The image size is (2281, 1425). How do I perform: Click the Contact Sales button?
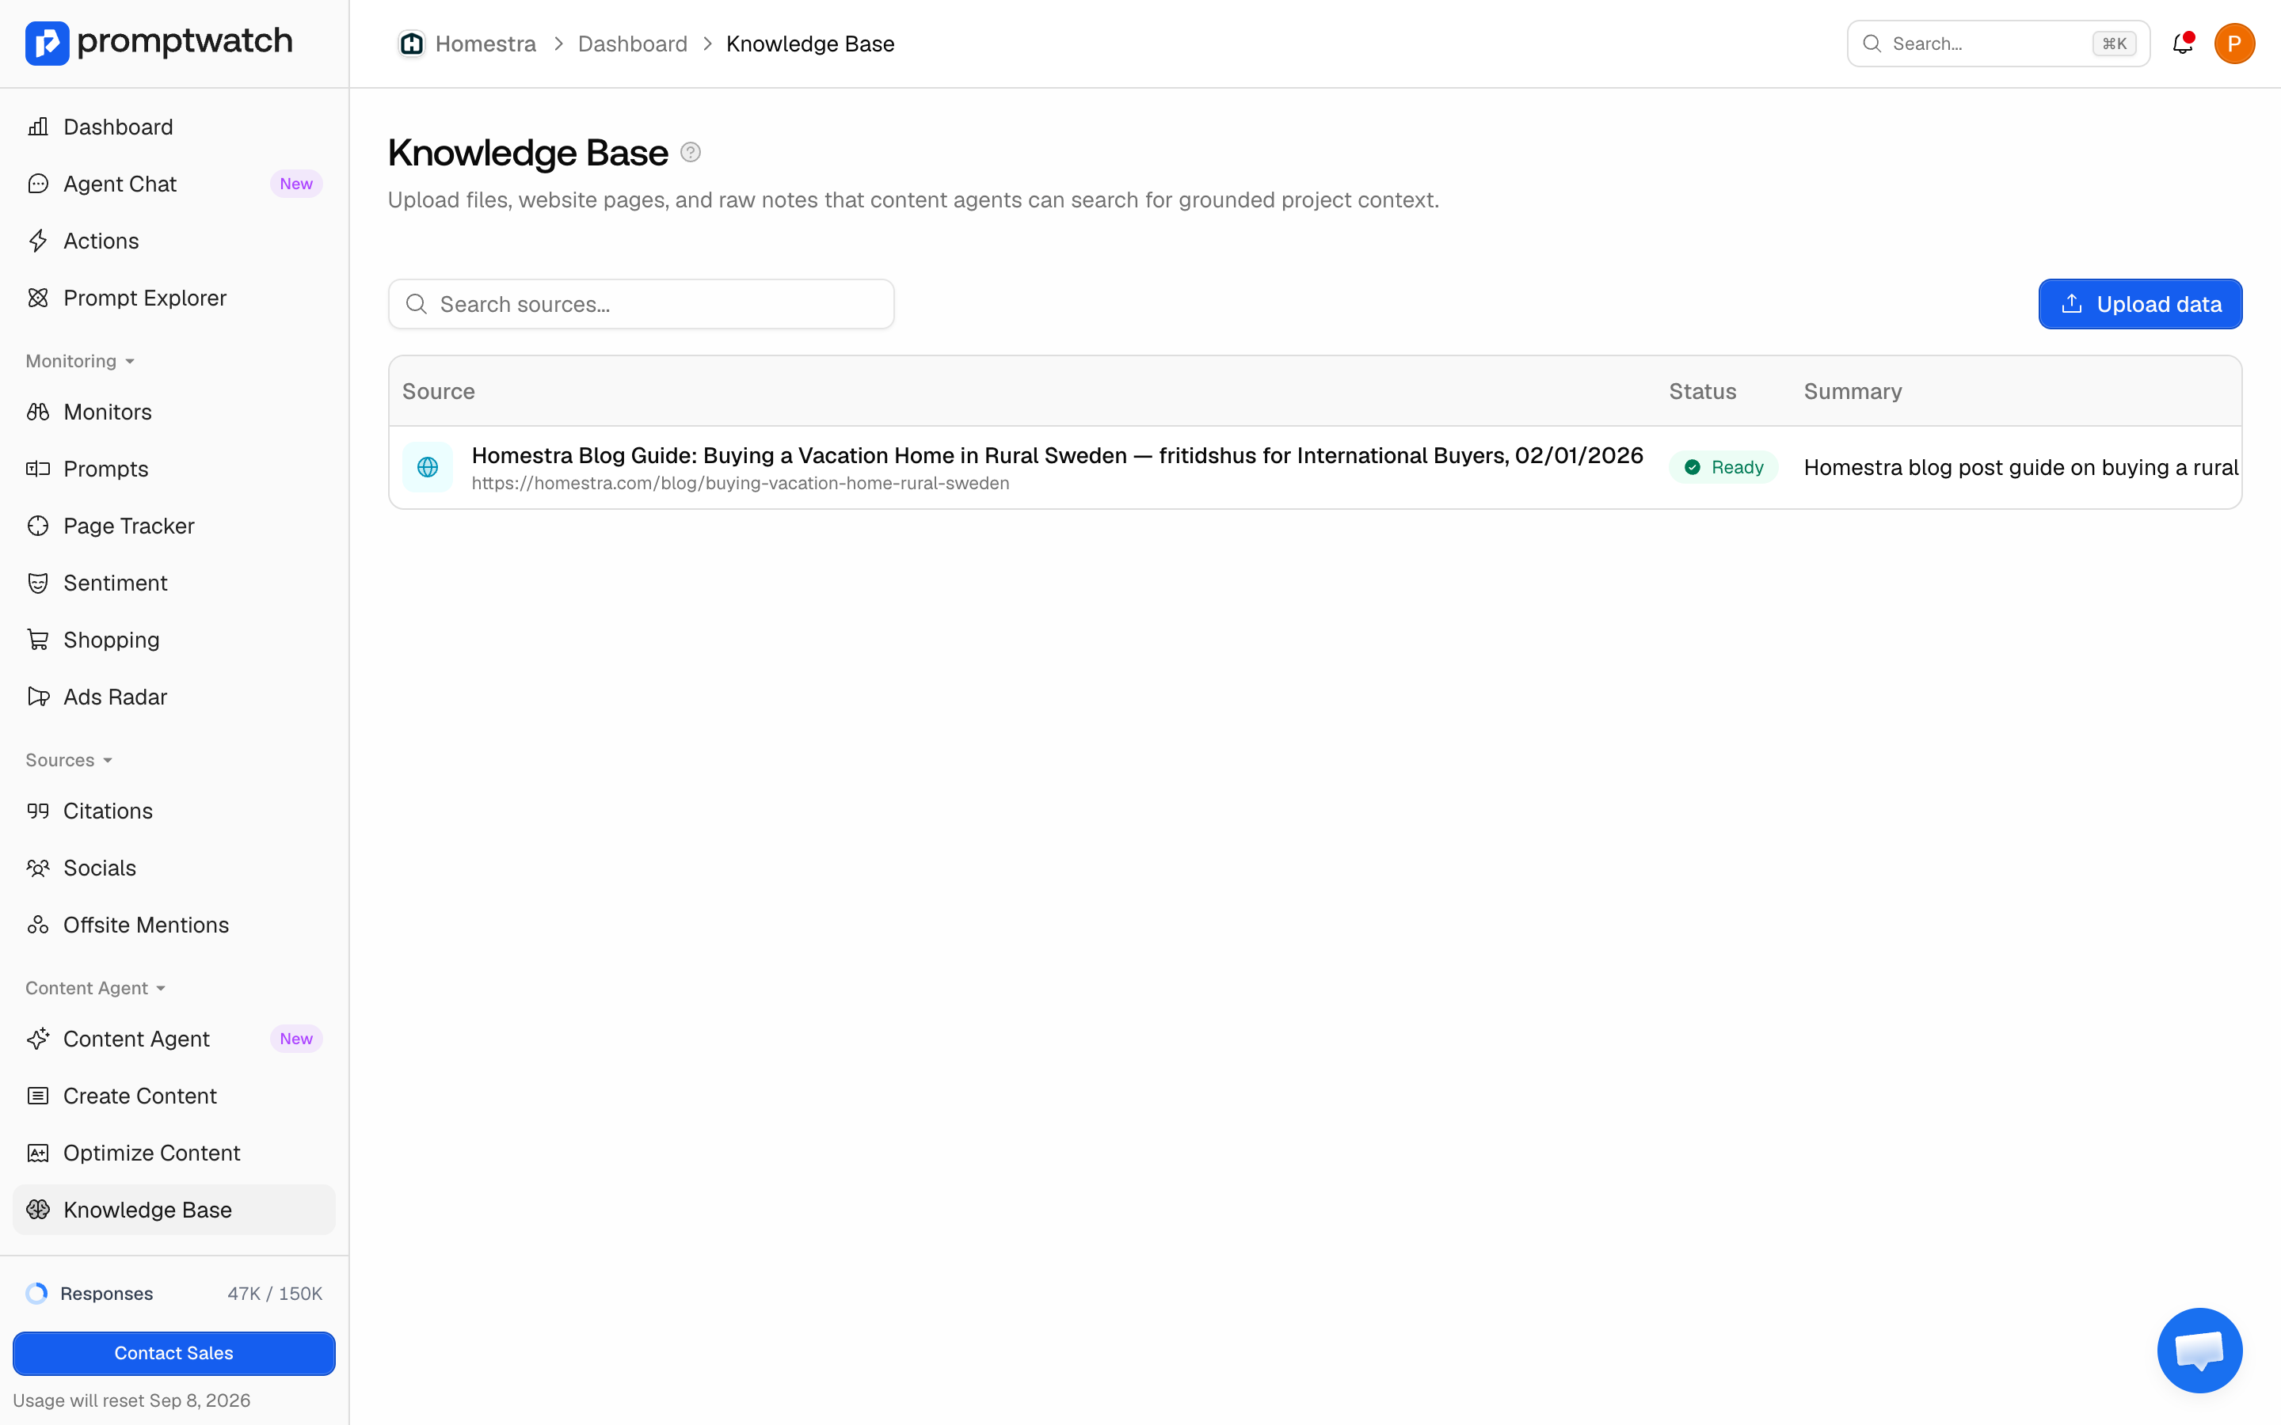174,1352
